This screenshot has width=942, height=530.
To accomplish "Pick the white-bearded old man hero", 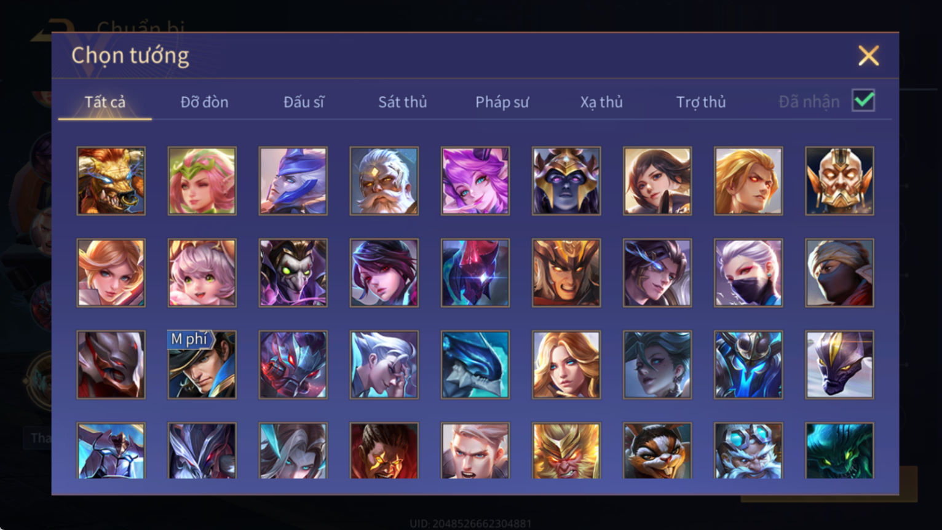I will pos(384,181).
